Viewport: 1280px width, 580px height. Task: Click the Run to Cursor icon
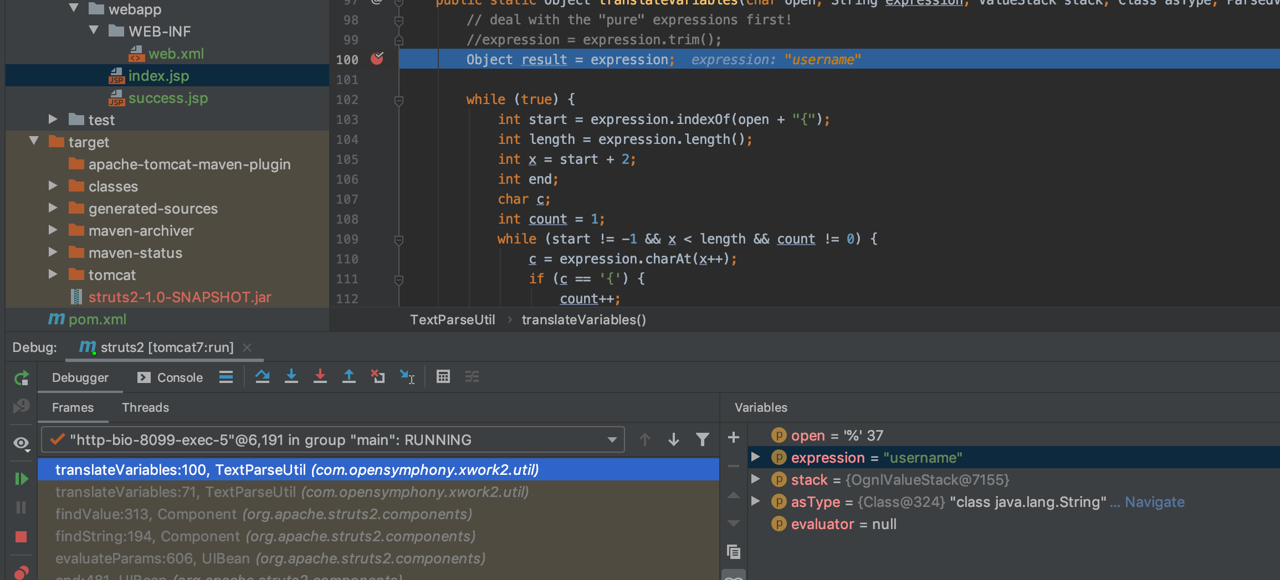coord(407,377)
